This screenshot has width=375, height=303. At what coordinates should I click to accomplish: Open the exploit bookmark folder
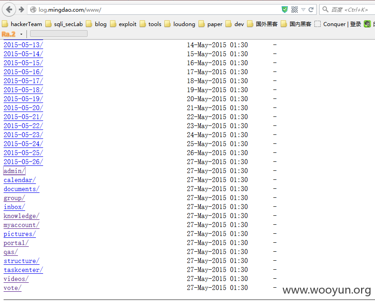[x=123, y=24]
